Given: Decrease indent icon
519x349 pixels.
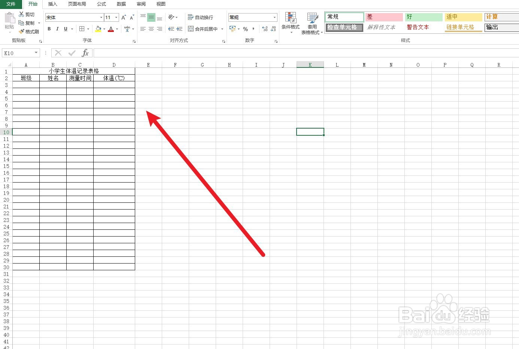Looking at the screenshot, I should coord(171,29).
